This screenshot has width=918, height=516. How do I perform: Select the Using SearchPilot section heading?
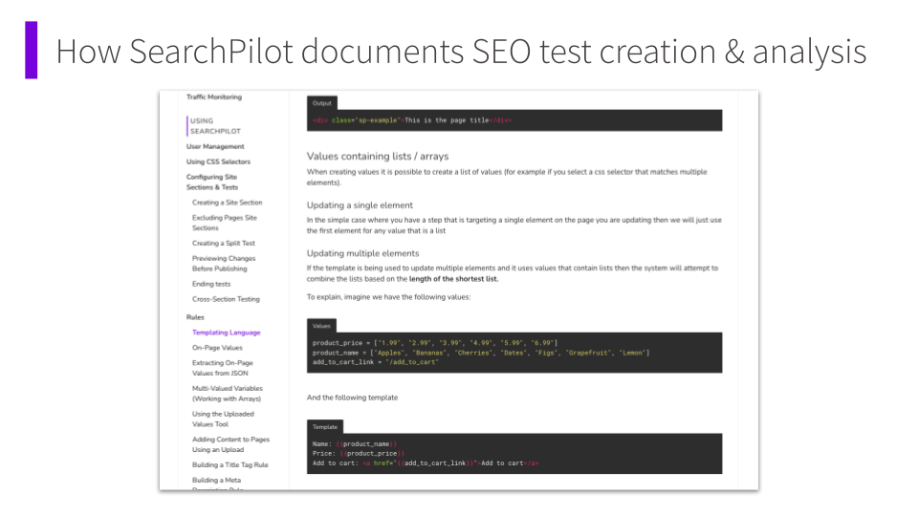coord(215,126)
